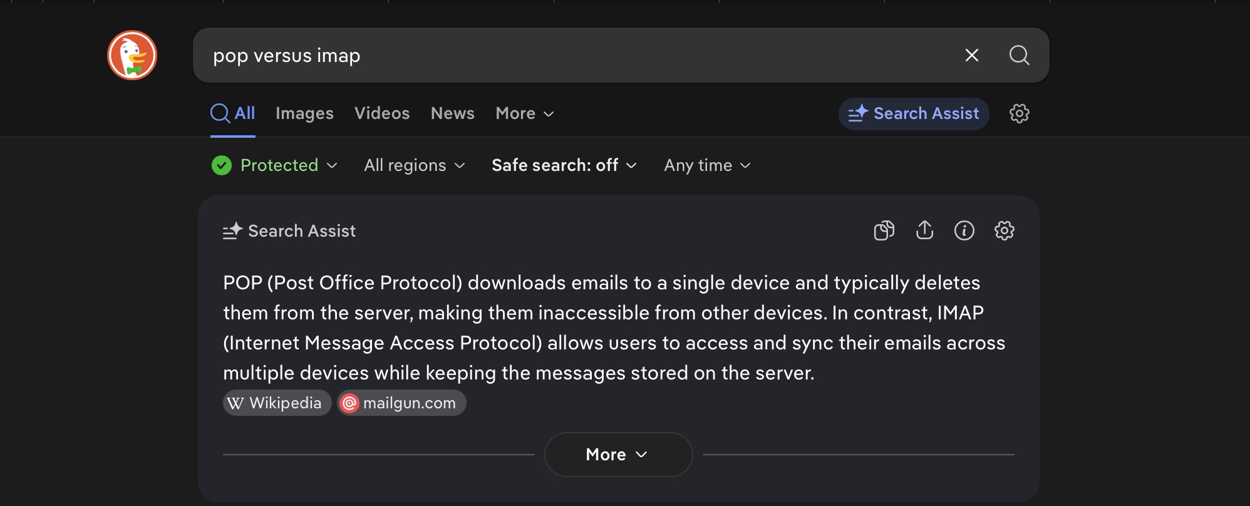Open the mailgun.com source link
This screenshot has width=1250, height=506.
pyautogui.click(x=401, y=403)
